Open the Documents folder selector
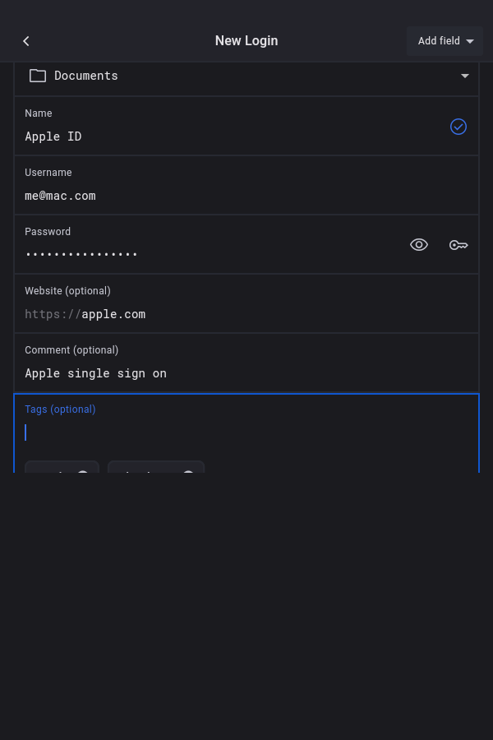 tap(246, 76)
